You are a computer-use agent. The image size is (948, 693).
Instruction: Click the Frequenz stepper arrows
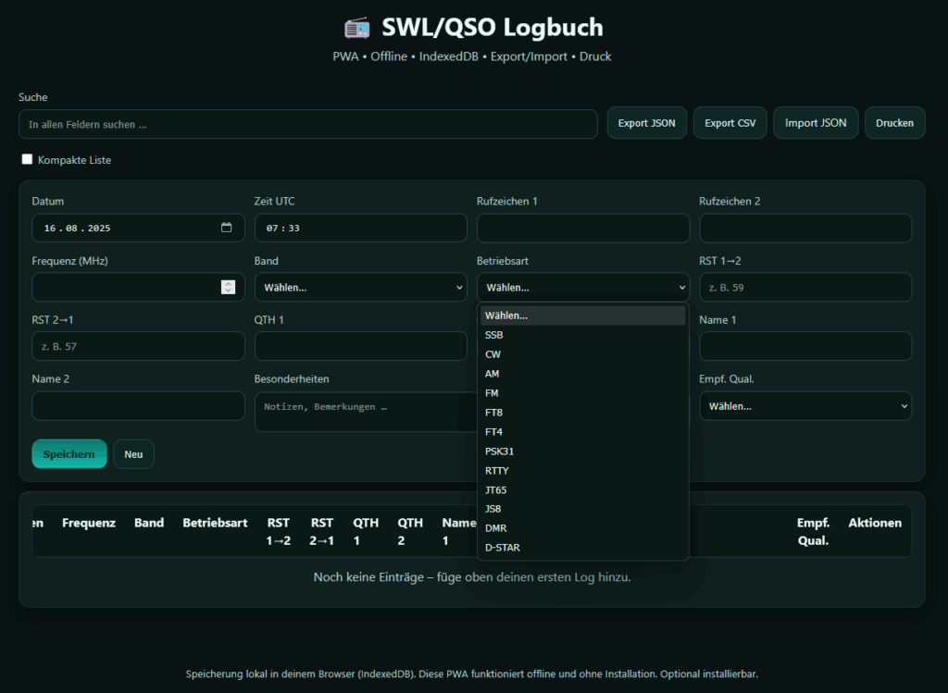click(x=228, y=287)
